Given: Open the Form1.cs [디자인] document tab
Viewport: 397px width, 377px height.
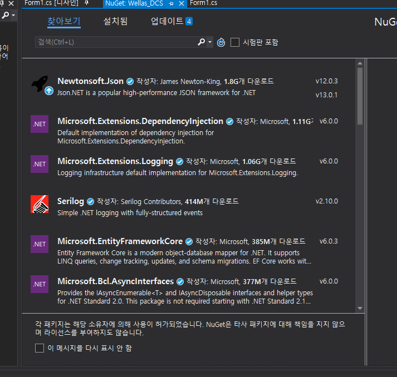Looking at the screenshot, I should pos(51,3).
